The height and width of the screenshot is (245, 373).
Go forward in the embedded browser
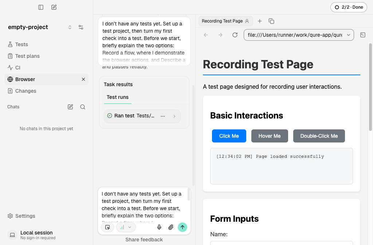[220, 35]
